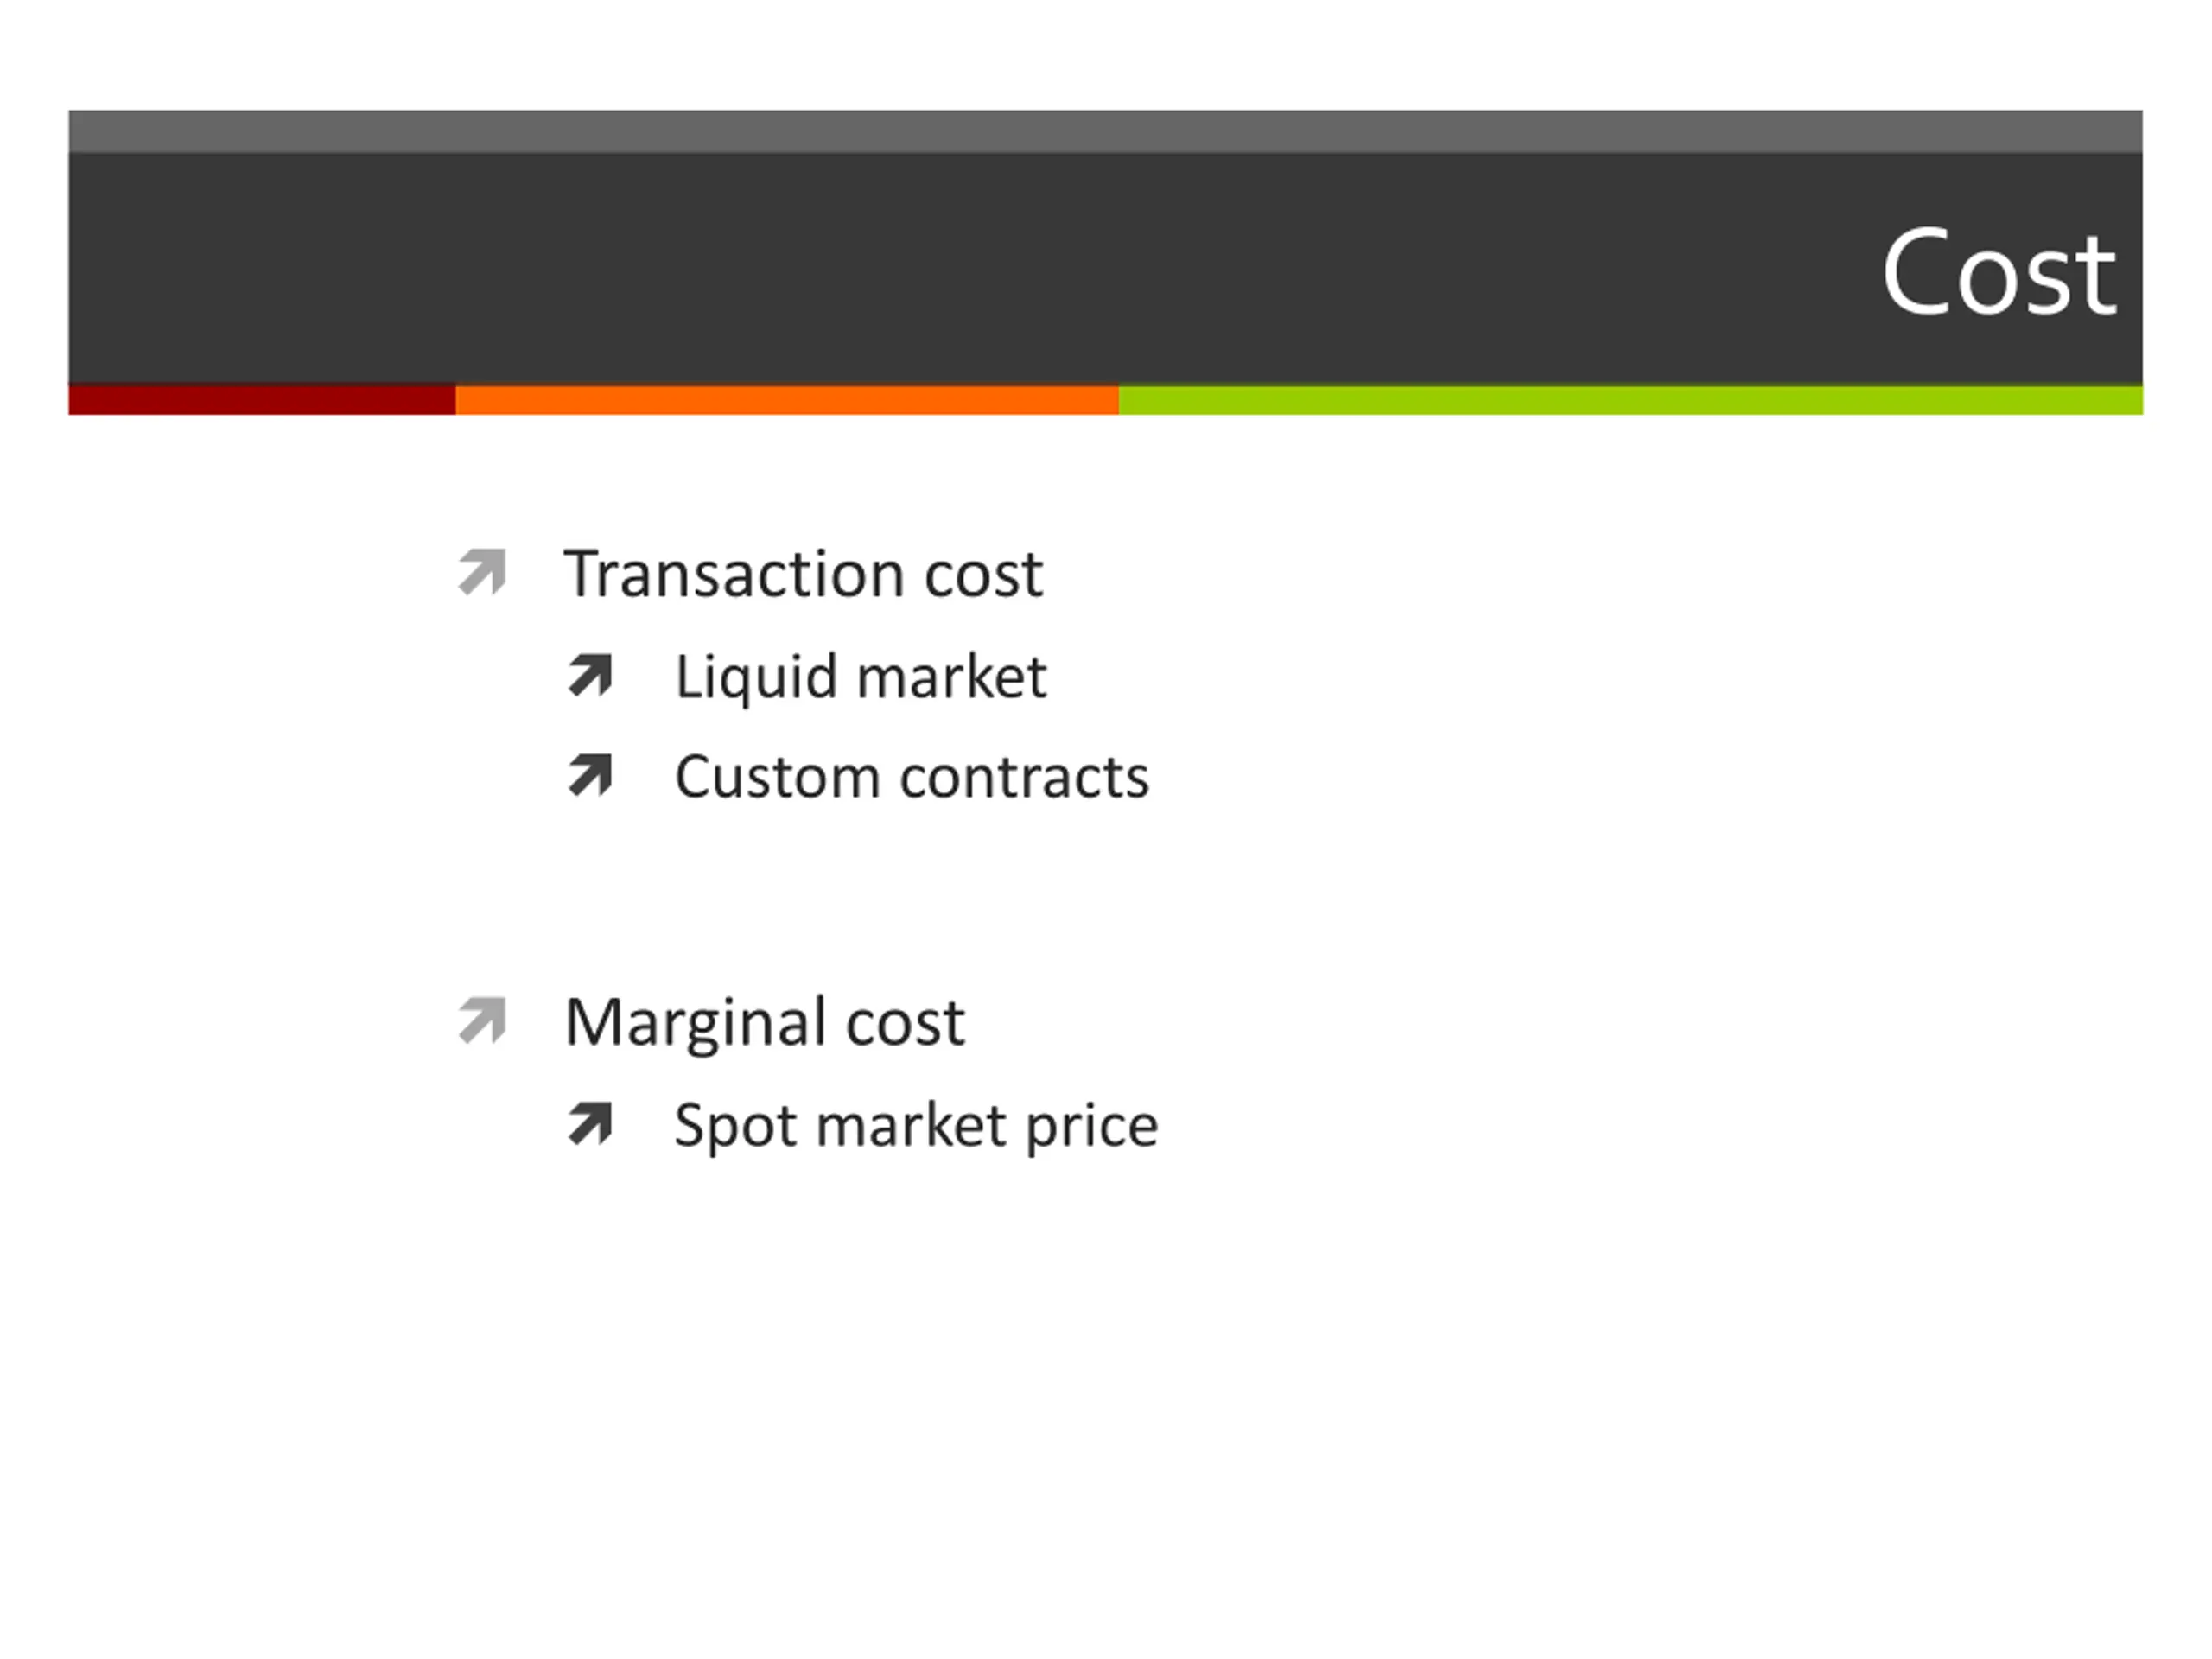Click the arrow bullet beside Spot market price
The width and height of the screenshot is (2212, 1659).
coord(590,1123)
